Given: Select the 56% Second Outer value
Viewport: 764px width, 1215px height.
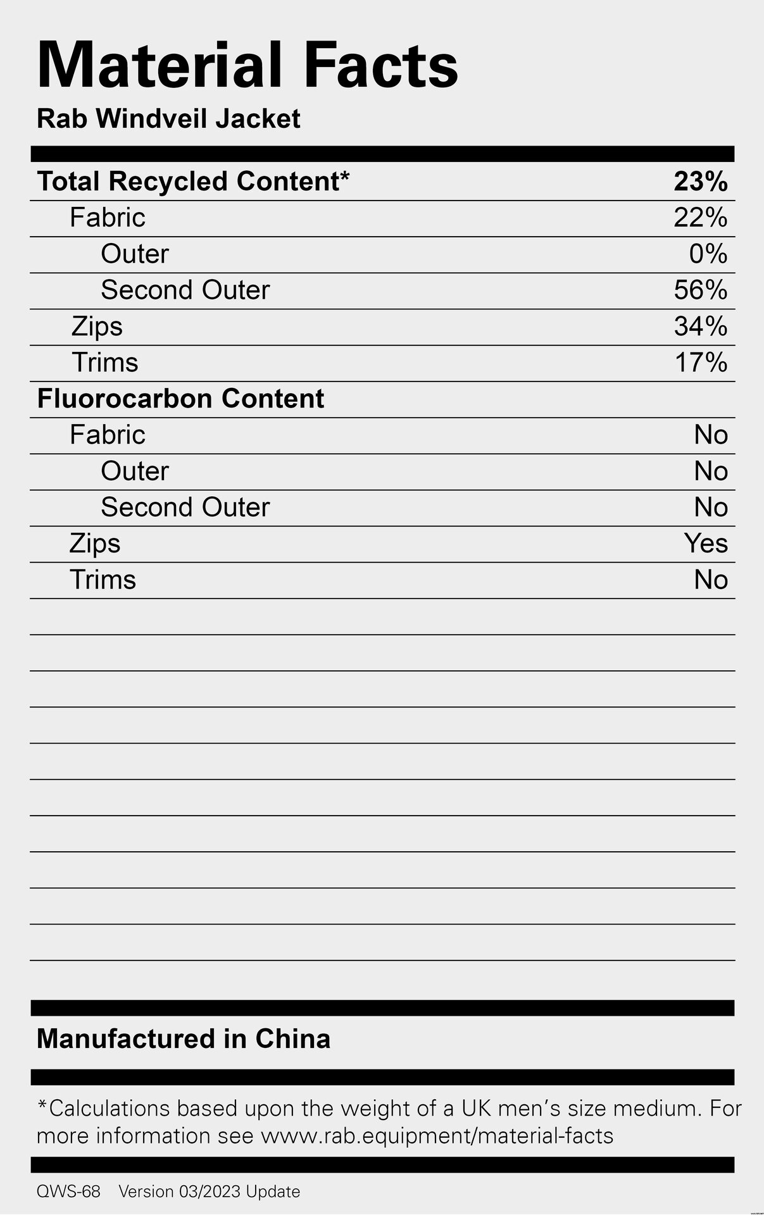Looking at the screenshot, I should click(700, 290).
